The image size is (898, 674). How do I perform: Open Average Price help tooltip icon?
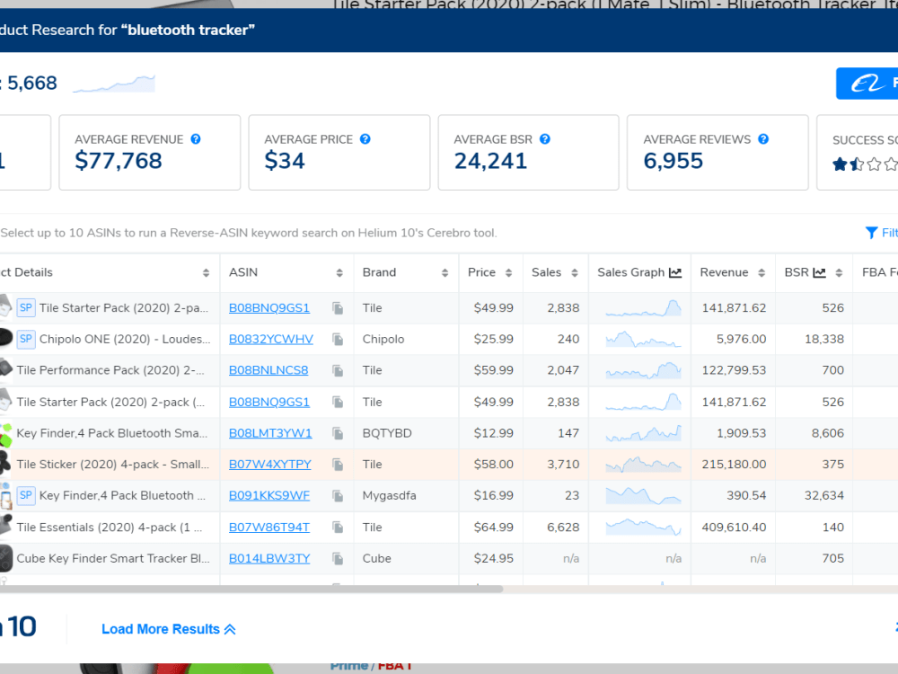365,139
